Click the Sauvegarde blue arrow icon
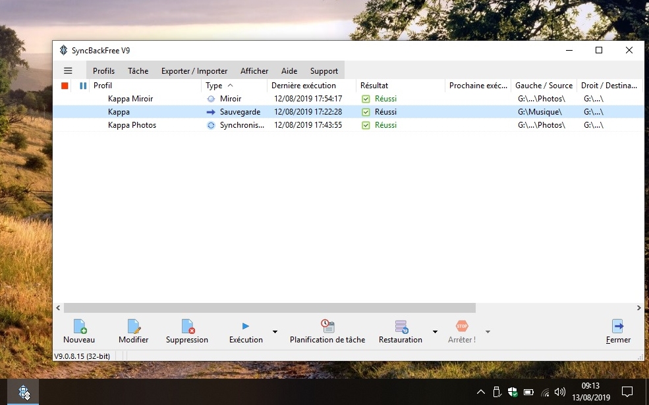Screen dimensions: 649x405 pos(211,112)
